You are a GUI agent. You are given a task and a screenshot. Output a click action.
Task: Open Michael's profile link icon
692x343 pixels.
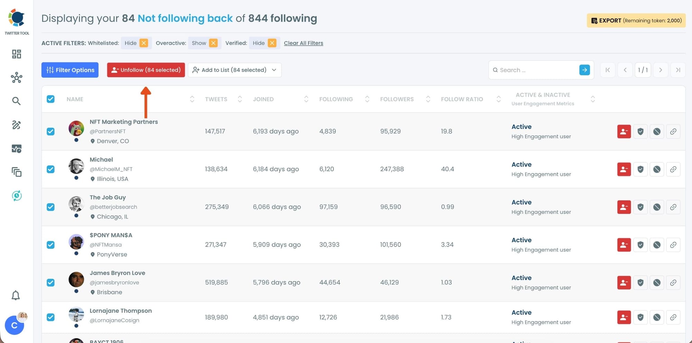point(673,169)
